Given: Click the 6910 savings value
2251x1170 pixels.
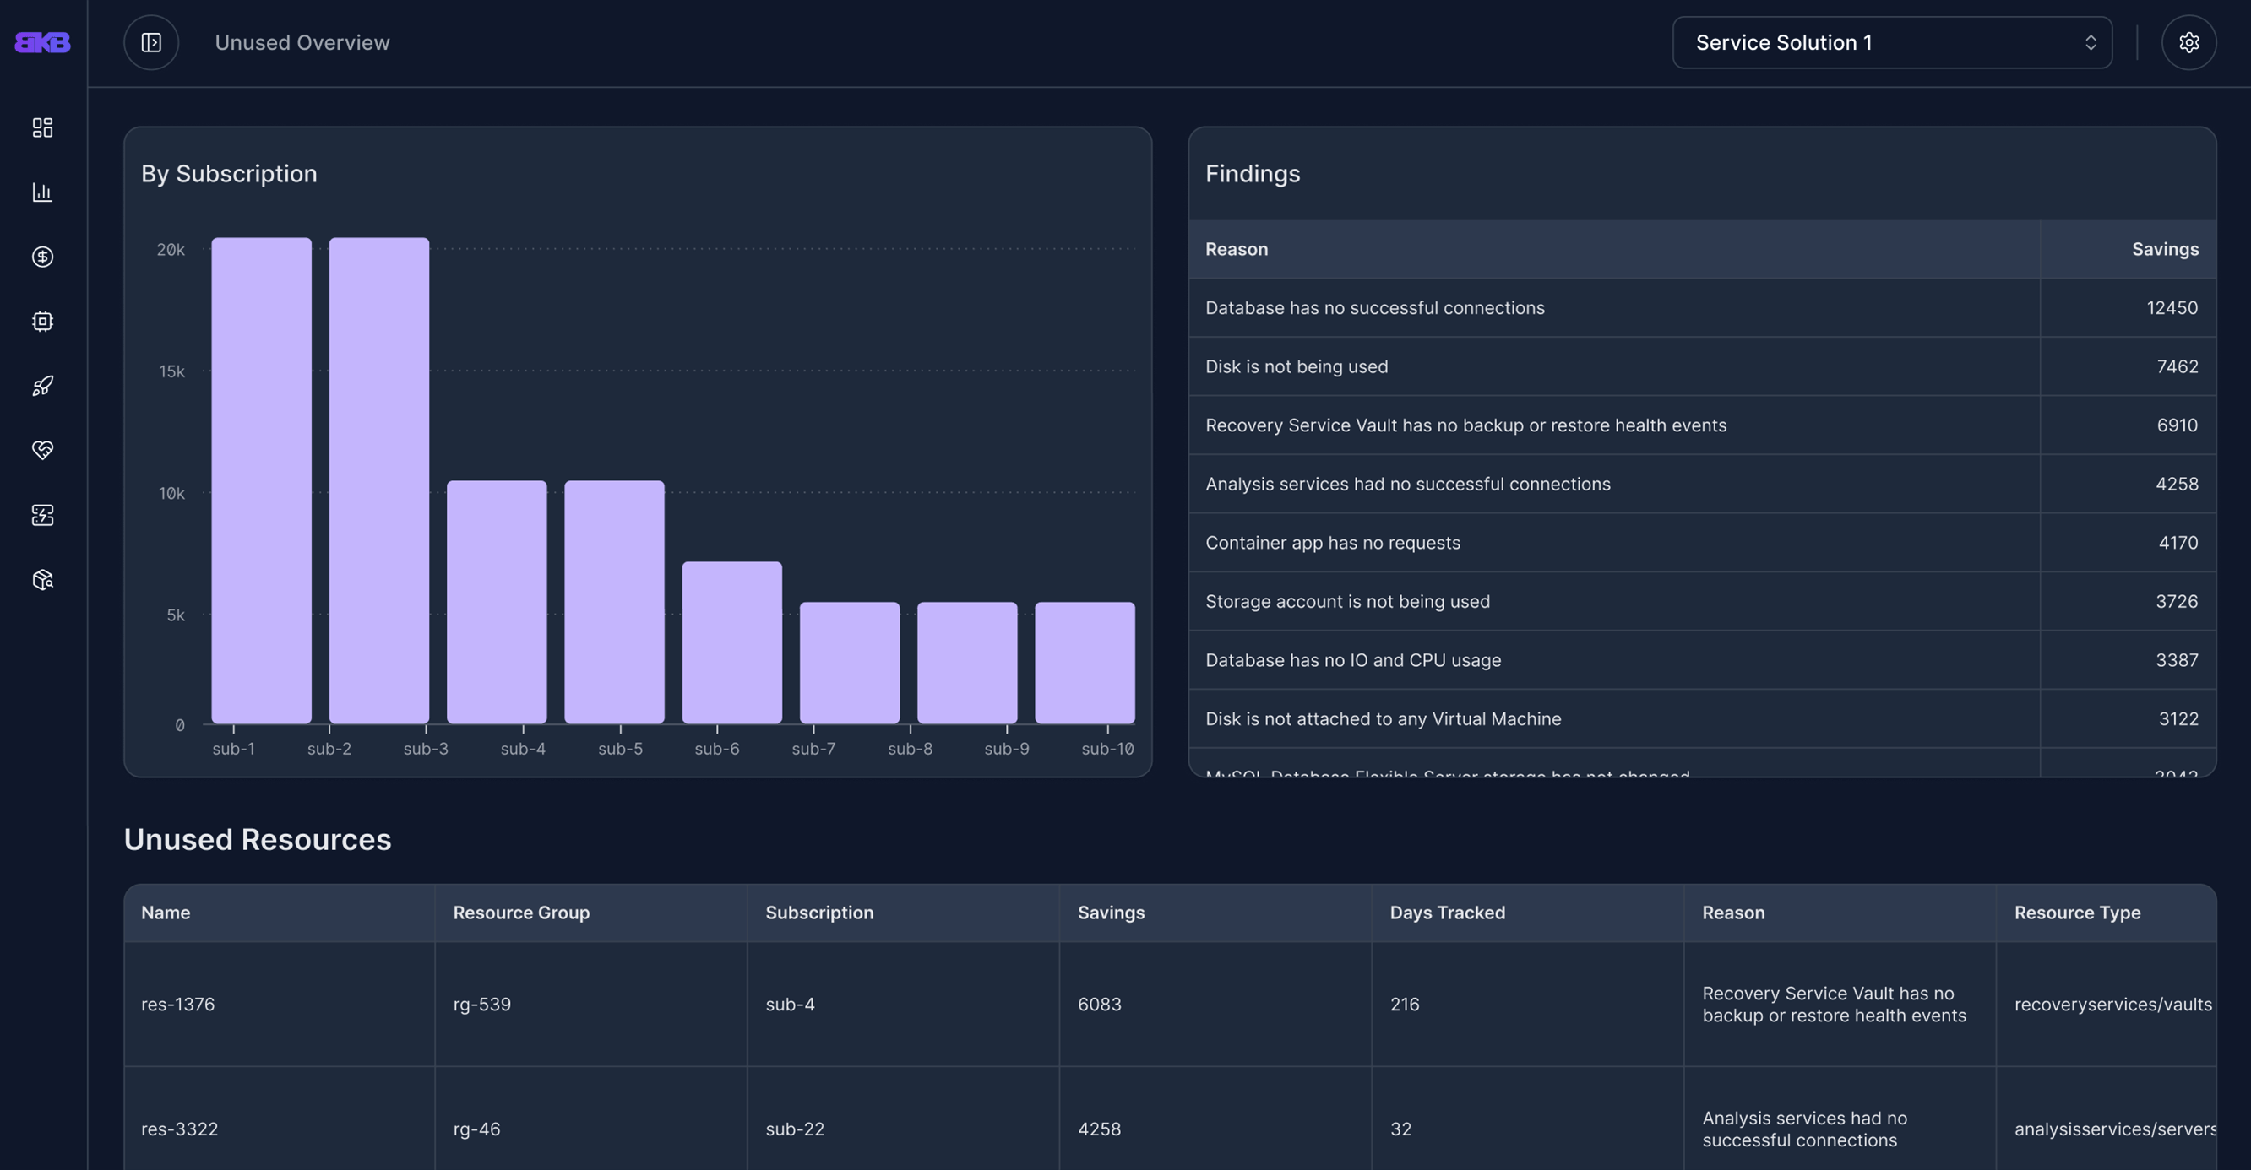Looking at the screenshot, I should coord(2177,425).
